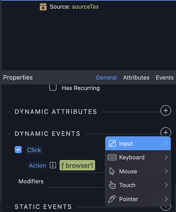Open the Events tab
176x212 pixels.
click(x=165, y=78)
